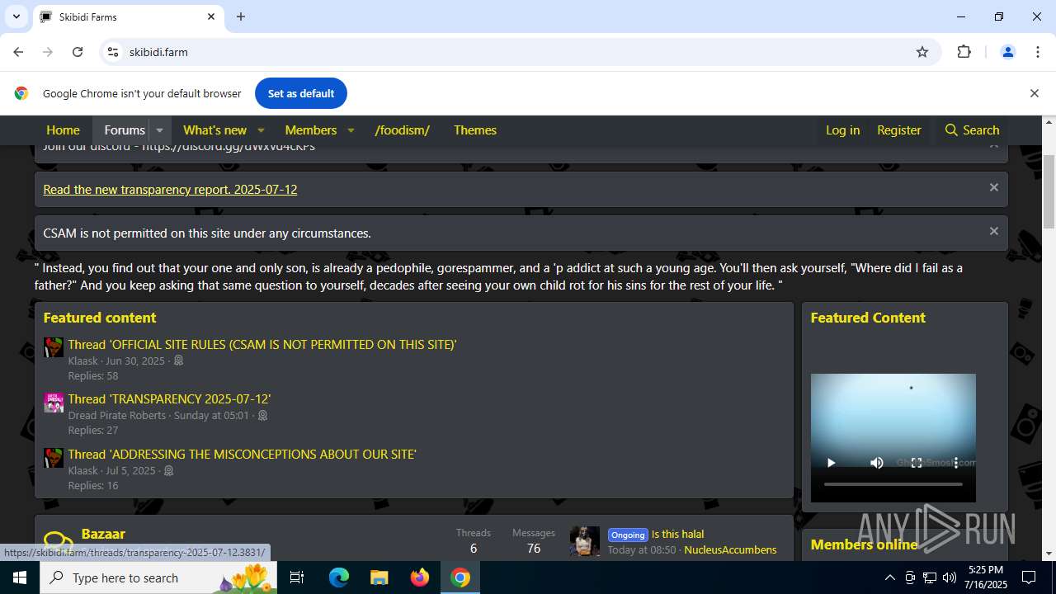Go back to the previous page
This screenshot has width=1056, height=594.
18,52
